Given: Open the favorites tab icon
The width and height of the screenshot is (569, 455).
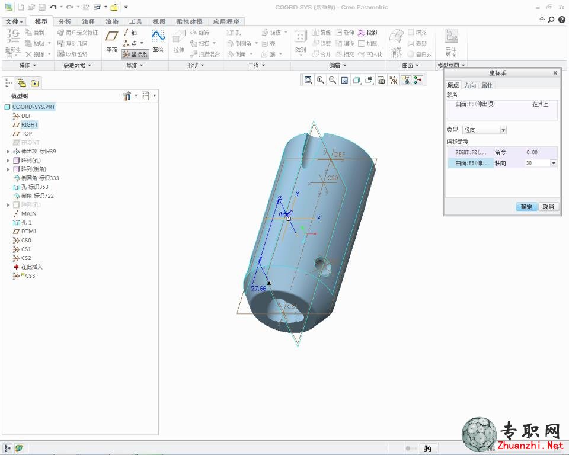Looking at the screenshot, I should pos(35,84).
